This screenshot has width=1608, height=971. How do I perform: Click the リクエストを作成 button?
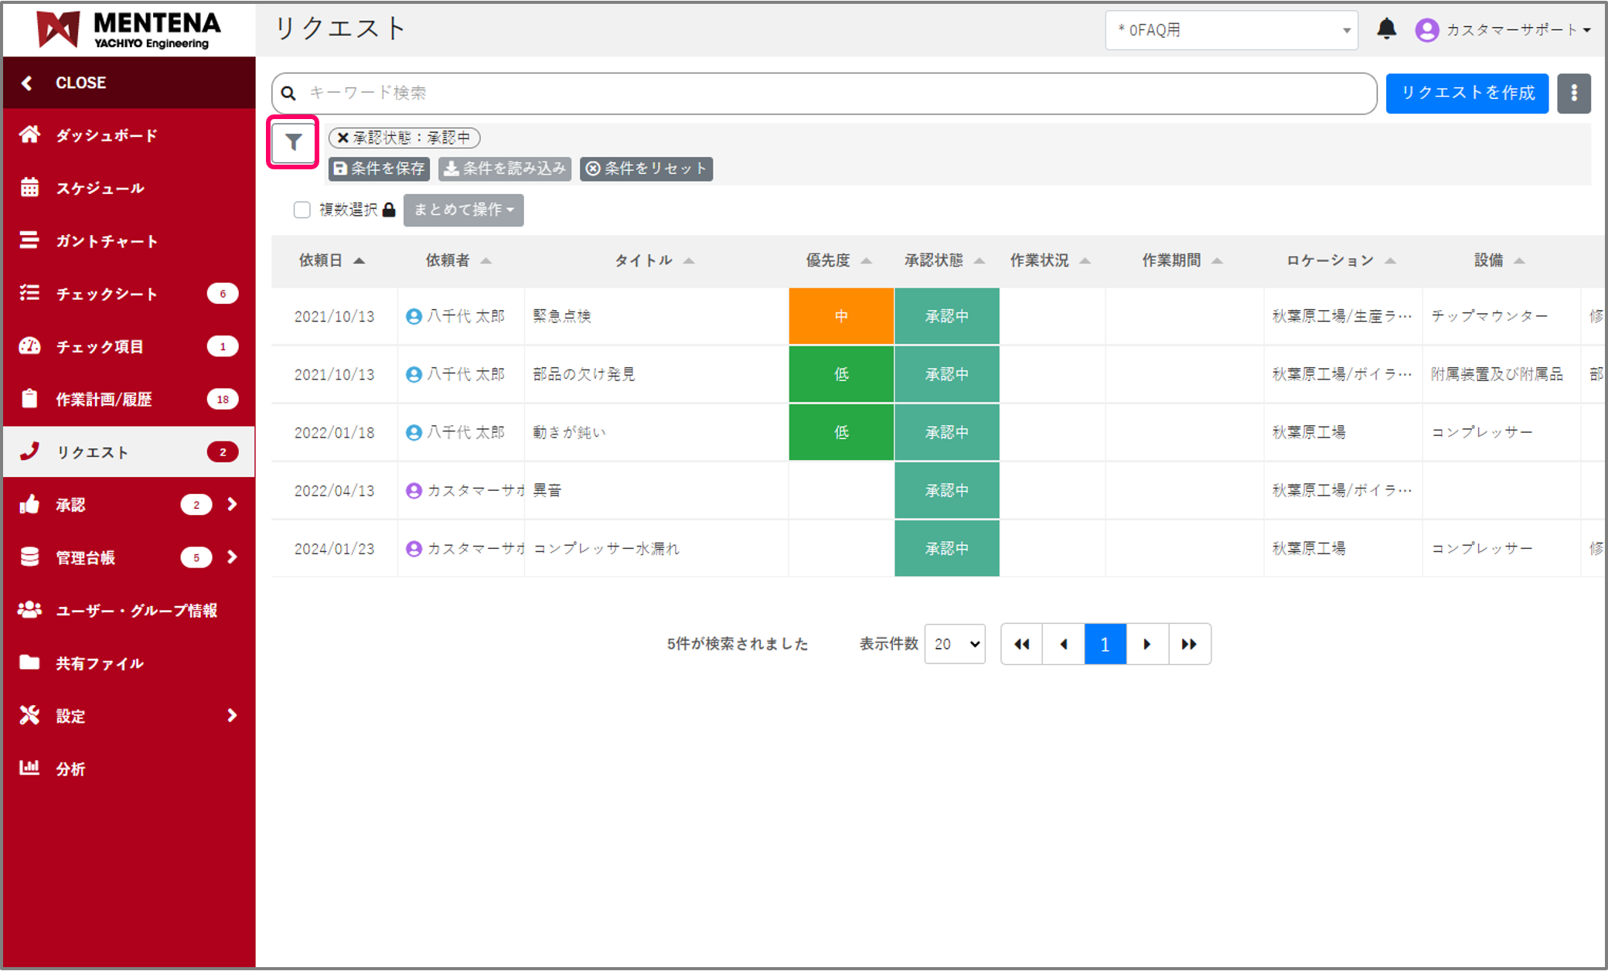click(1467, 94)
